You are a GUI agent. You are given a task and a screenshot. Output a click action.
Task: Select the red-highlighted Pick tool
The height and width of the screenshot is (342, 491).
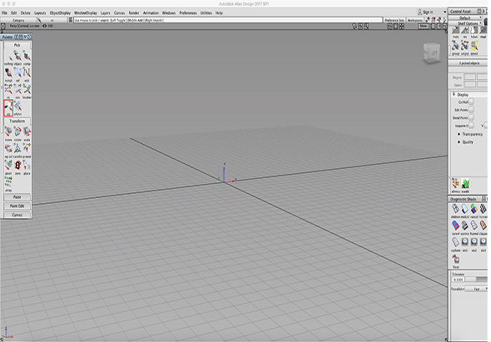tap(8, 108)
